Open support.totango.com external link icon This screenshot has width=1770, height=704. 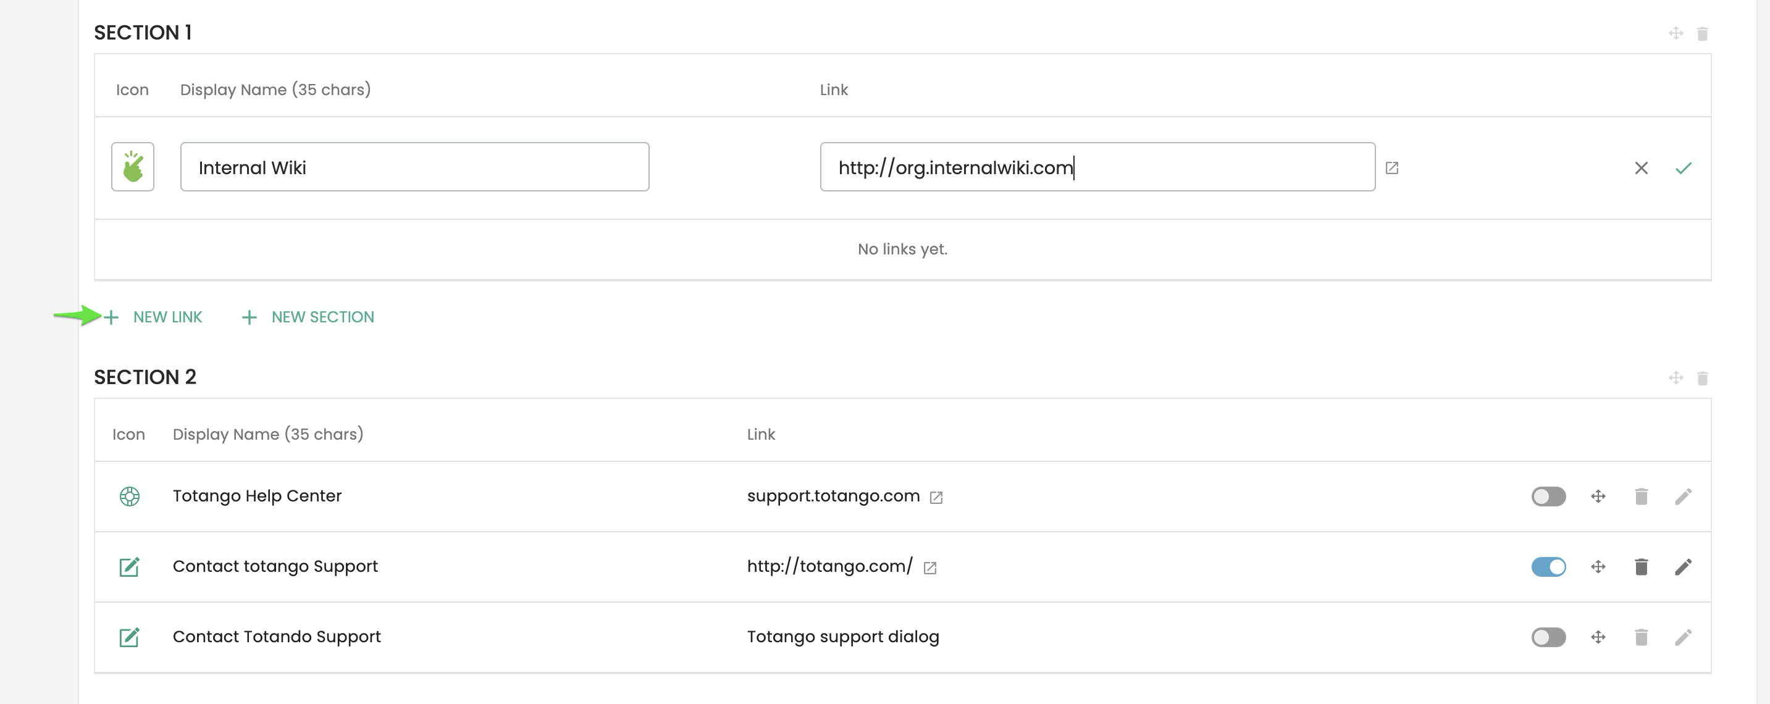(936, 497)
